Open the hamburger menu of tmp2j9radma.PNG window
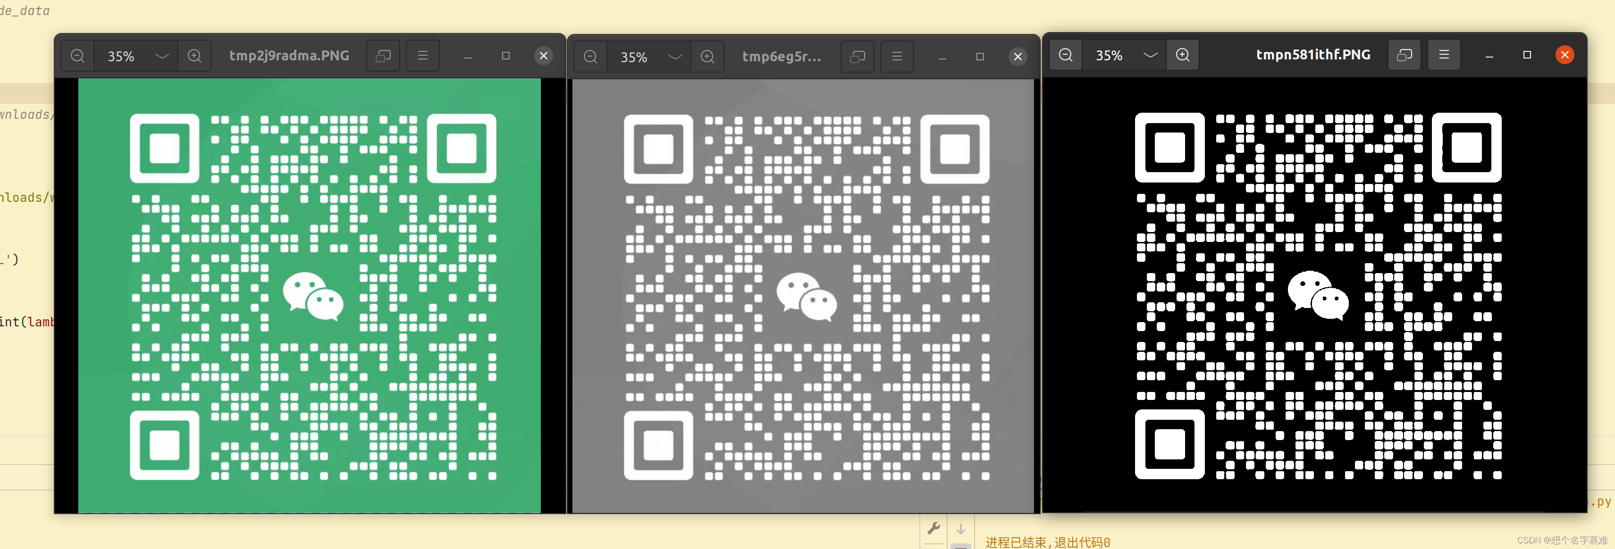This screenshot has height=549, width=1615. [x=422, y=56]
